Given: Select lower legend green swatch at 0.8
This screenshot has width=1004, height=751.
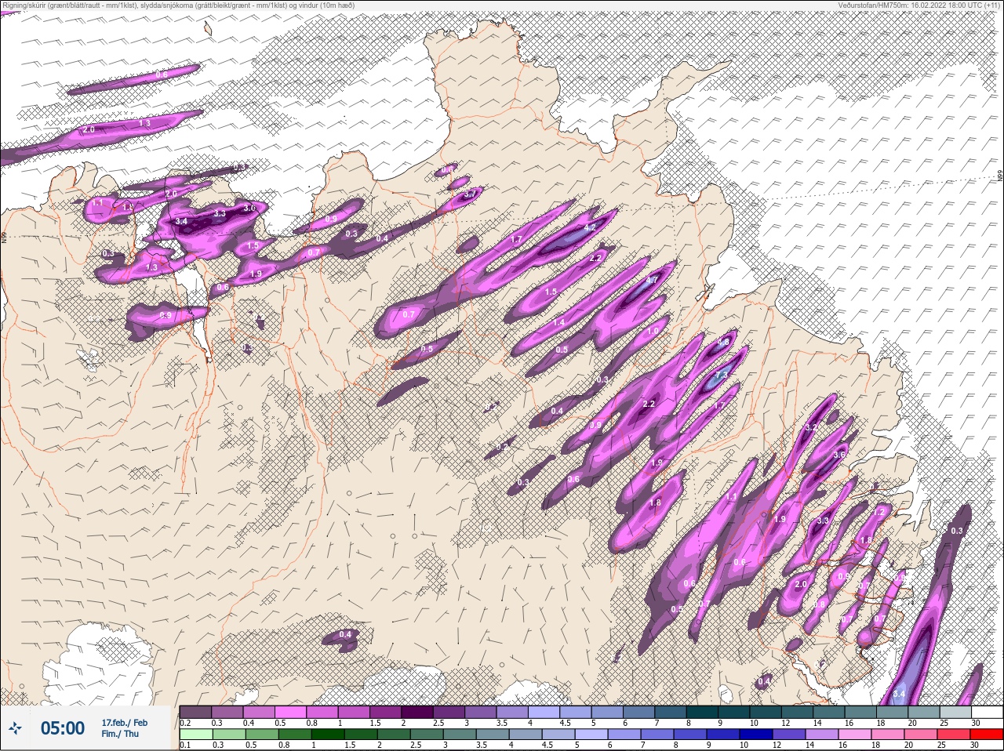Looking at the screenshot, I should pyautogui.click(x=295, y=735).
